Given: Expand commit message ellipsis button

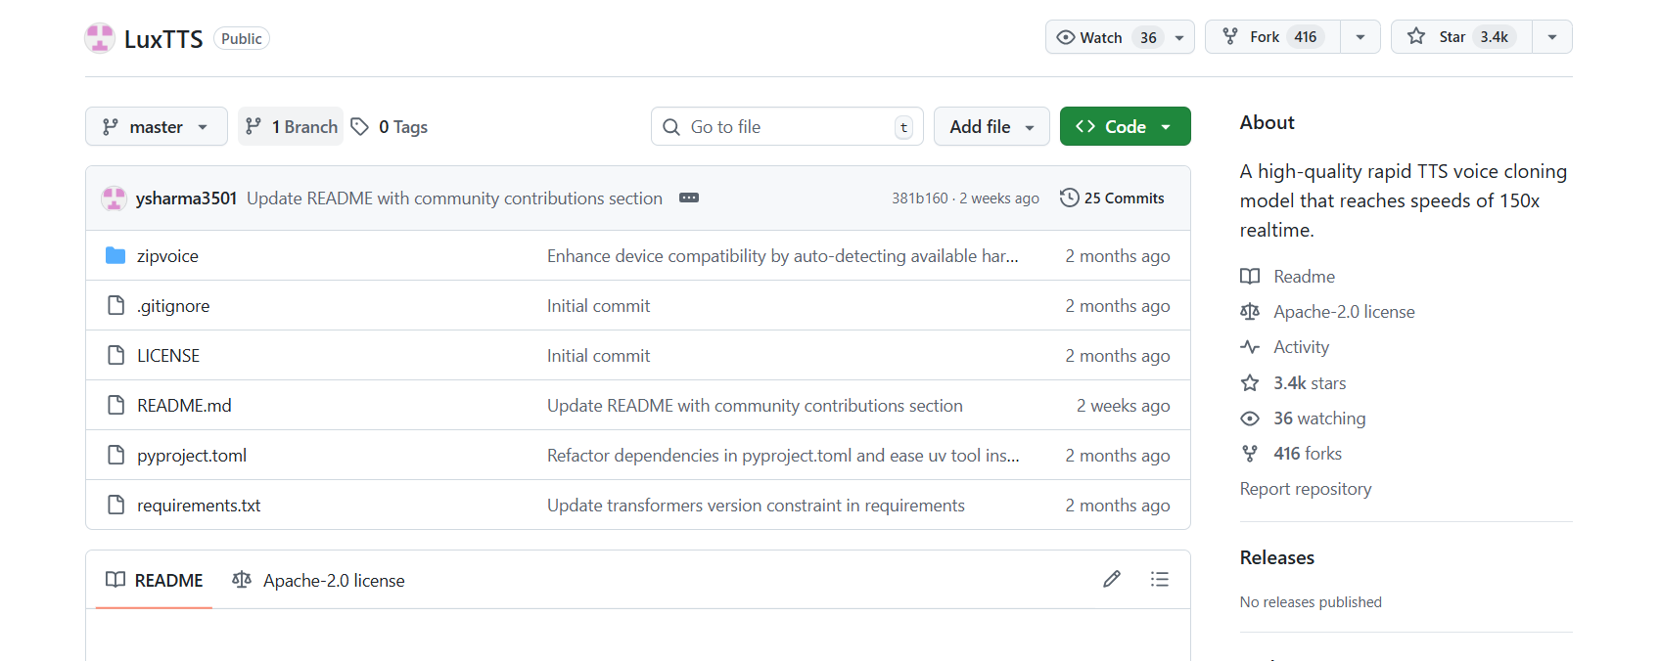Looking at the screenshot, I should (689, 198).
